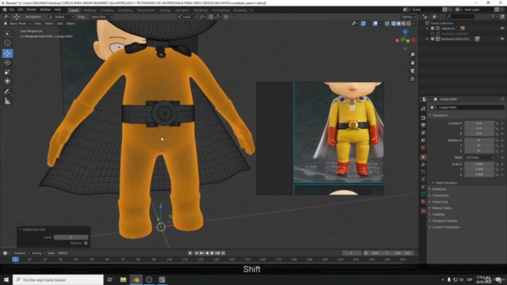Open the XYZ Euler rotation mode dropdown
Viewport: 507px width, 285px height.
point(479,158)
